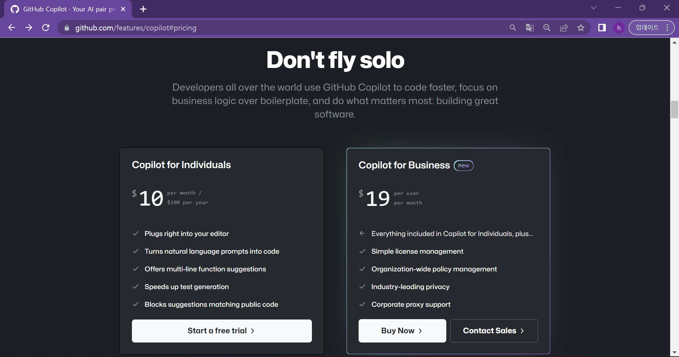Open the profile avatar labeled h

coord(619,28)
